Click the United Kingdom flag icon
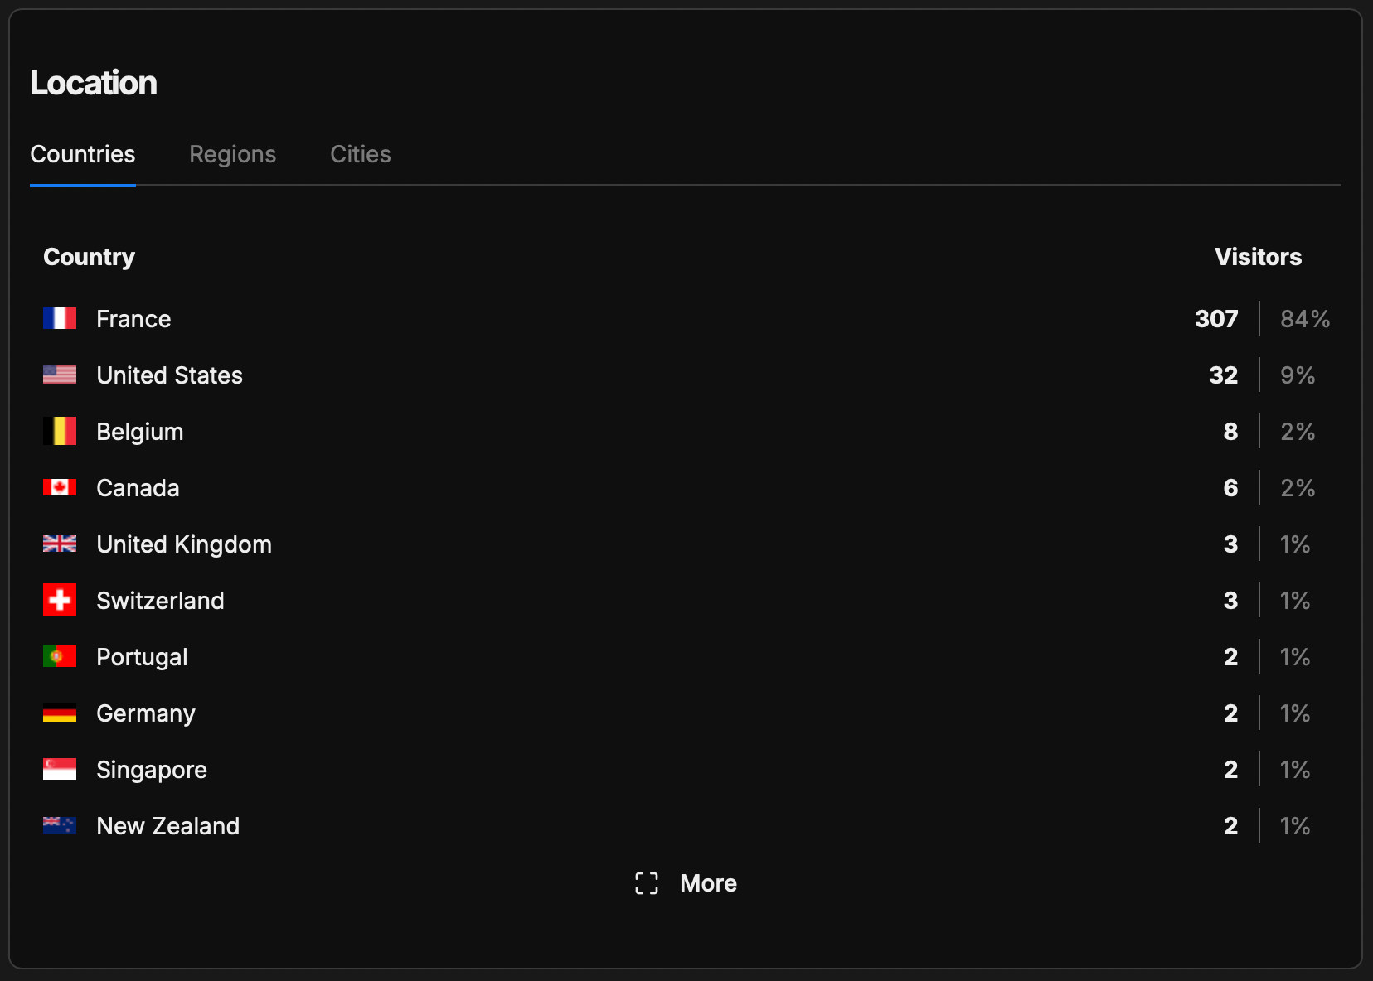 (60, 544)
